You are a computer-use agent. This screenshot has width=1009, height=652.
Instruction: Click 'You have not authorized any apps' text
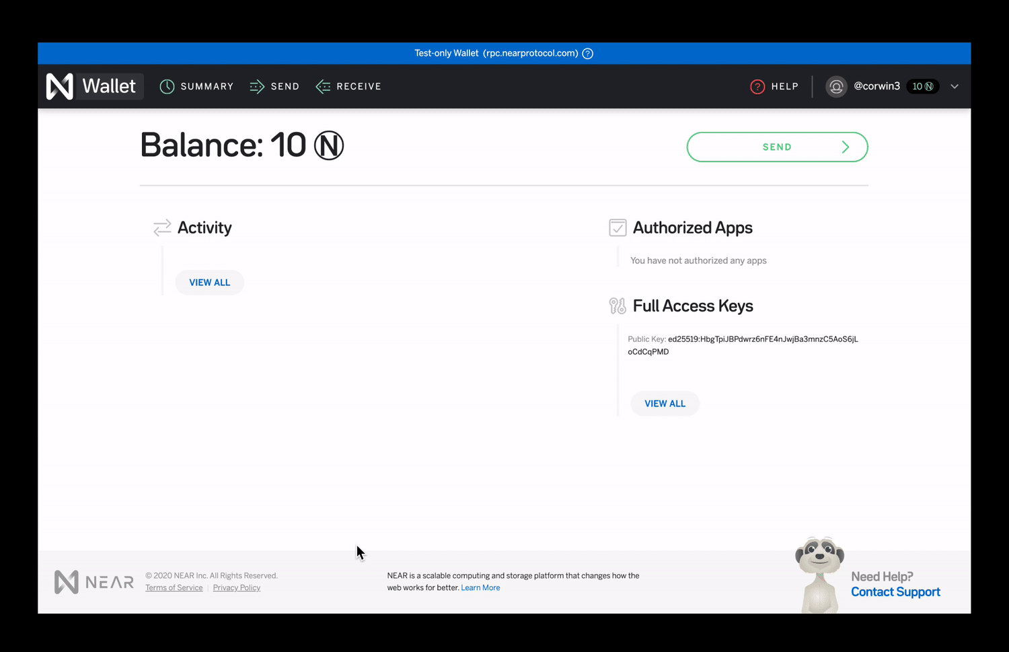698,260
